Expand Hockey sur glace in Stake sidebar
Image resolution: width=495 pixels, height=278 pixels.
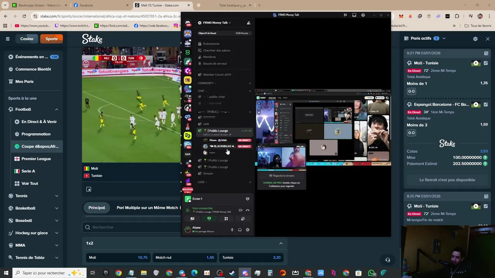56,233
